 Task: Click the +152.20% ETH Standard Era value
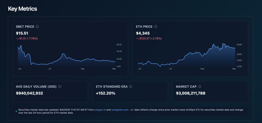(106, 93)
